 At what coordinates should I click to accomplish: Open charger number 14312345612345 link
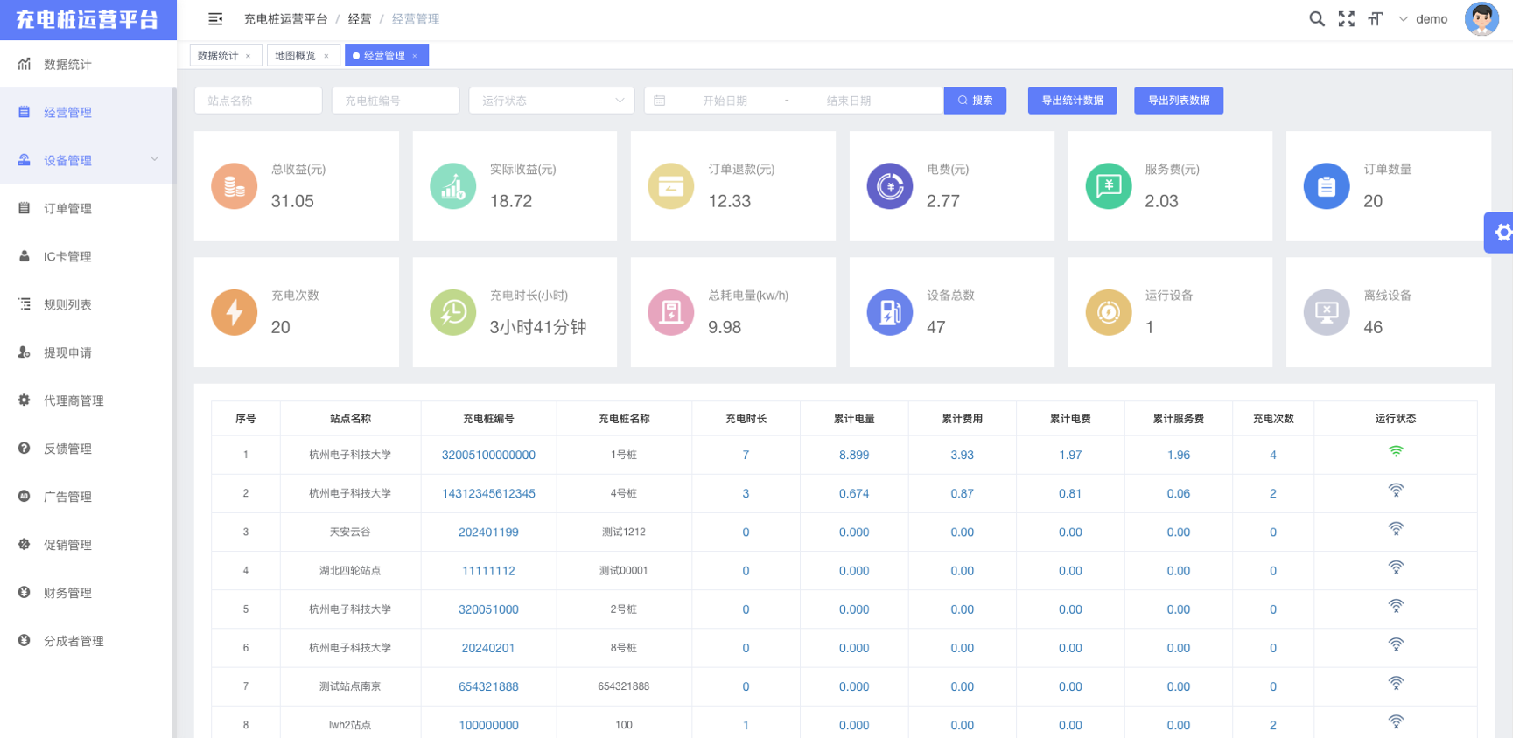[x=488, y=493]
